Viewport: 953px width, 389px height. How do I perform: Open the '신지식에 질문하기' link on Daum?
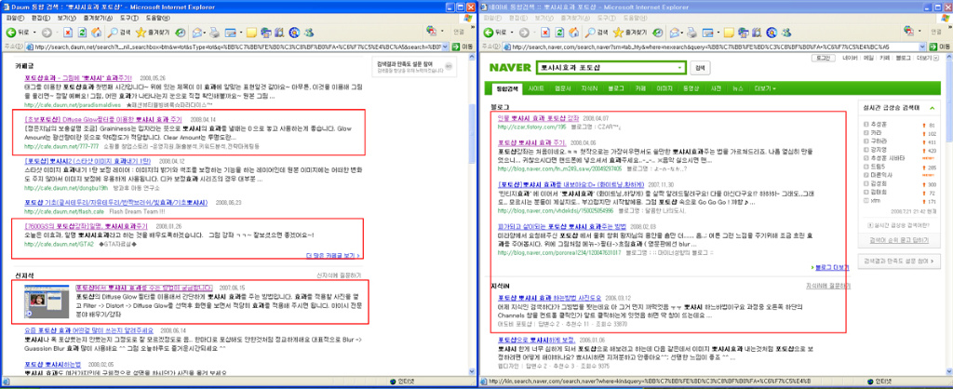pos(339,275)
